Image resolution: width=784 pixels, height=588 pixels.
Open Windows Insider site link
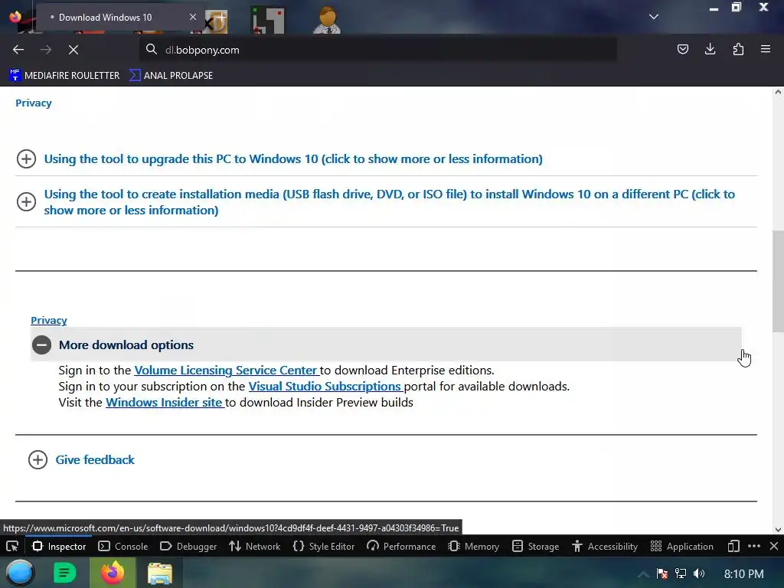[165, 403]
